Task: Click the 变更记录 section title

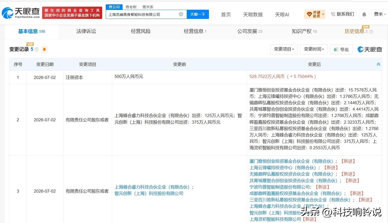Action: pos(19,49)
